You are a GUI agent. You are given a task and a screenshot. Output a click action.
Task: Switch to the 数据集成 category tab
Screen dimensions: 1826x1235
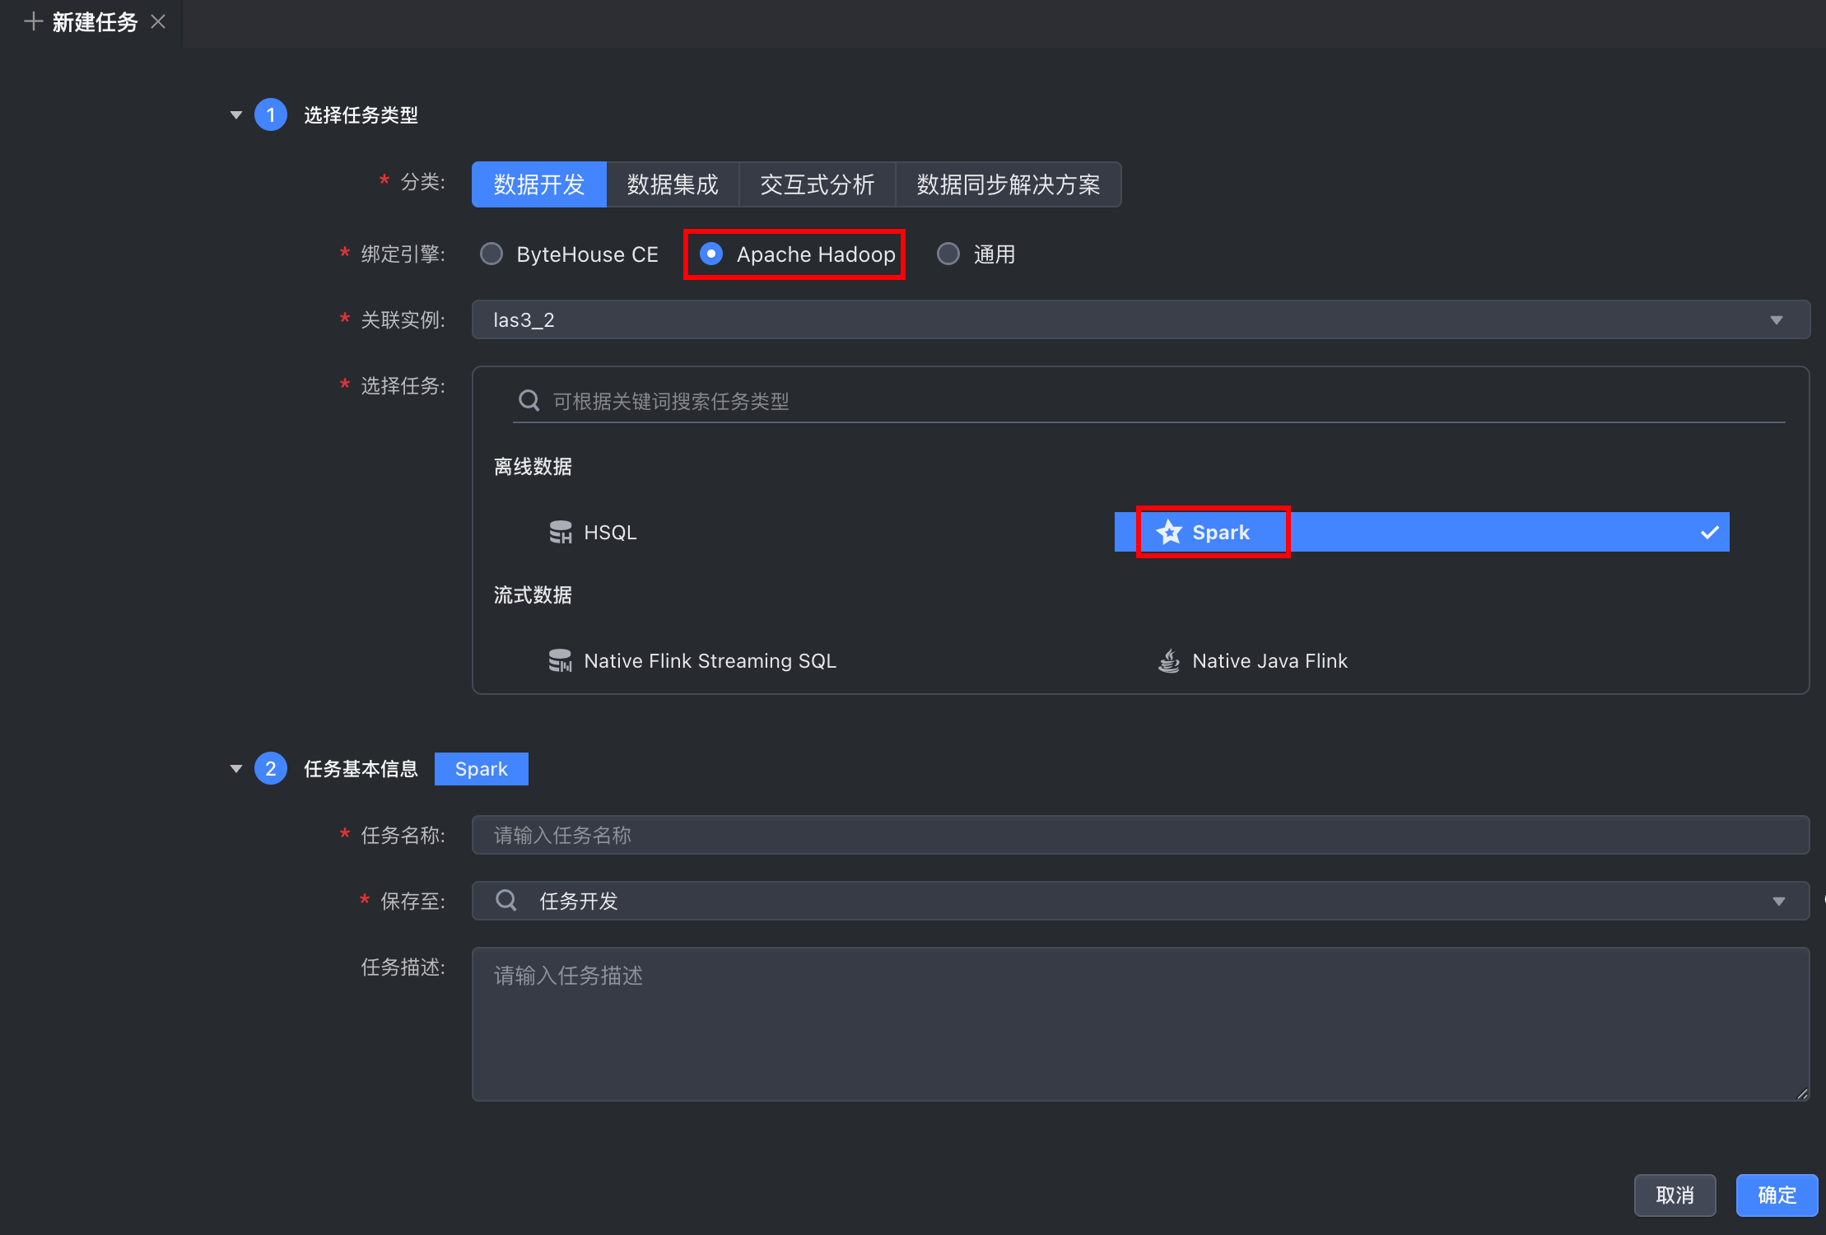673,184
